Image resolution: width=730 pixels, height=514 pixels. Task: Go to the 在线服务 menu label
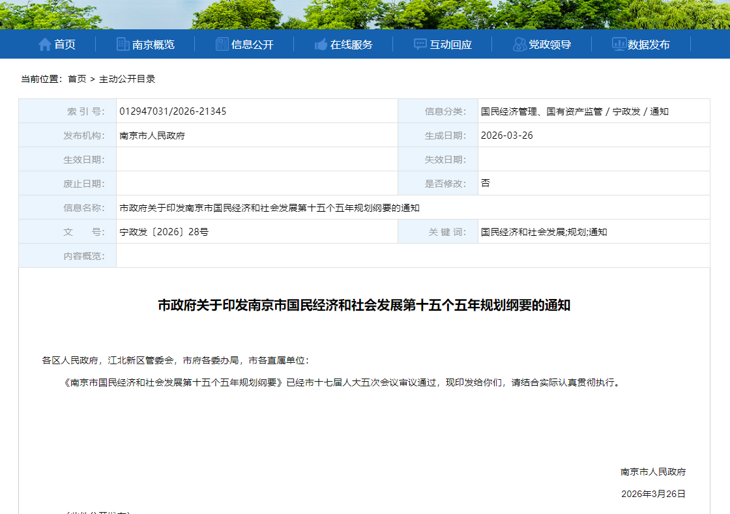point(351,44)
